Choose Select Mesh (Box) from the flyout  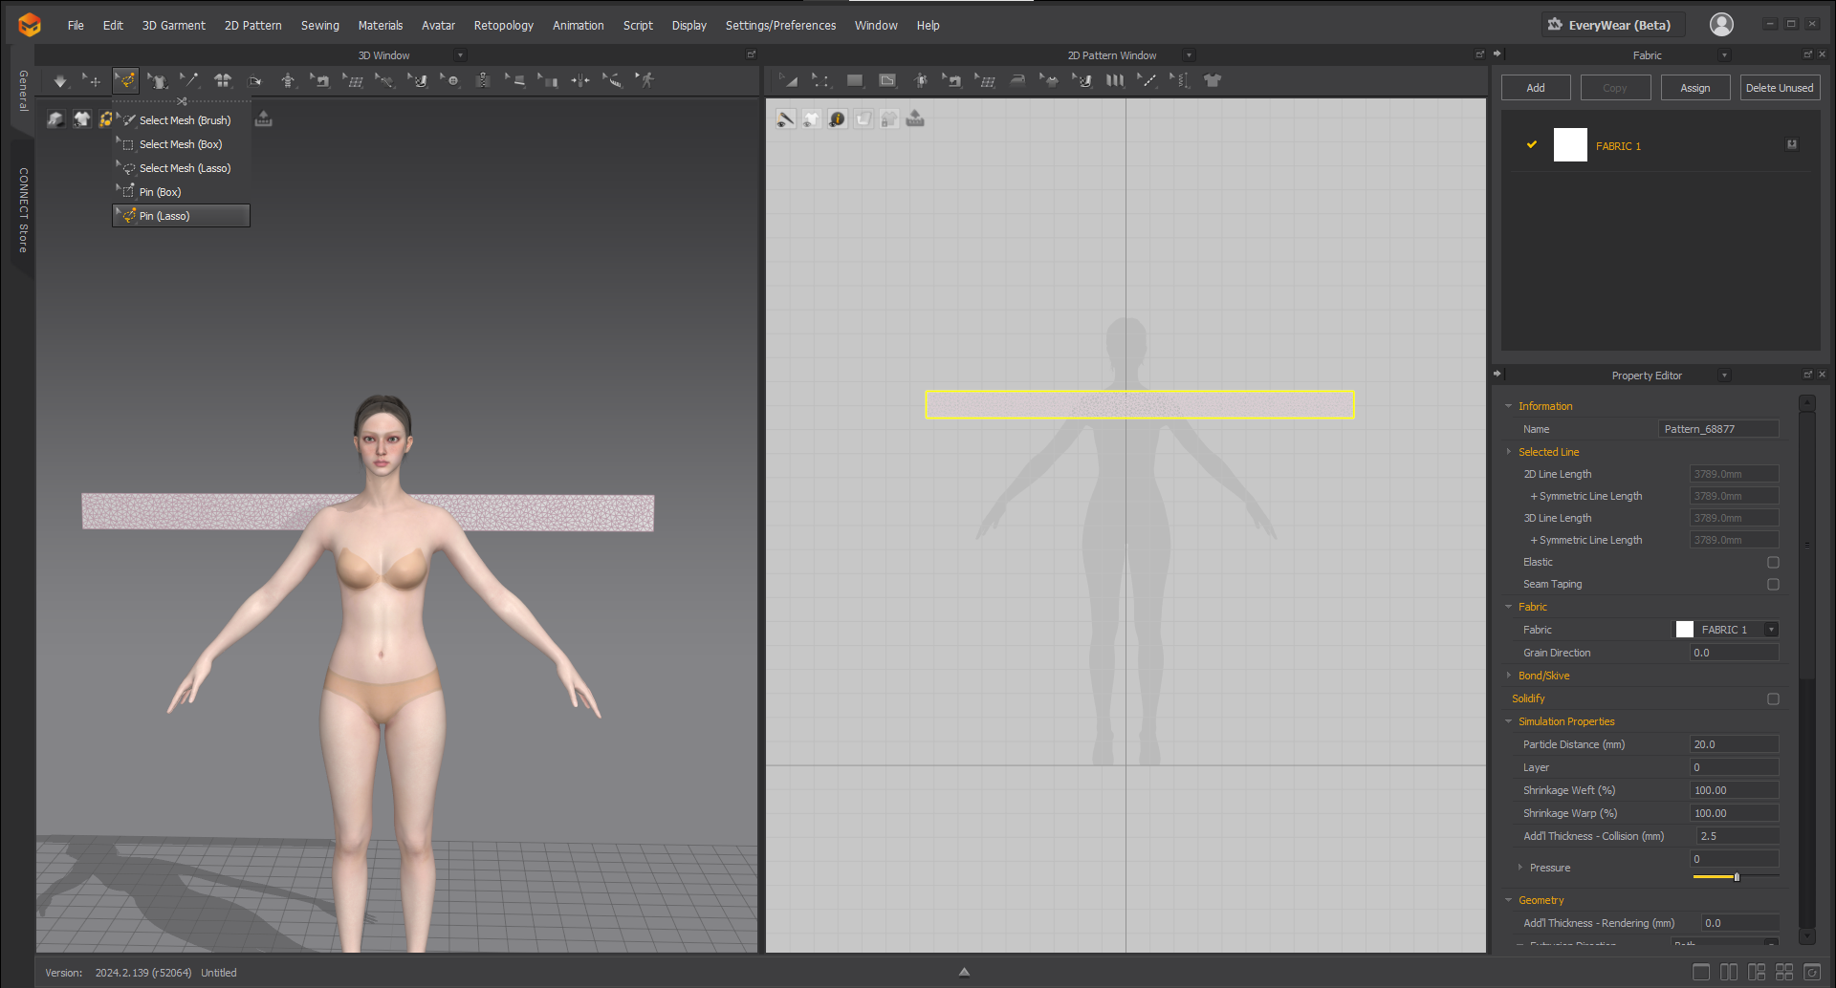pos(182,144)
